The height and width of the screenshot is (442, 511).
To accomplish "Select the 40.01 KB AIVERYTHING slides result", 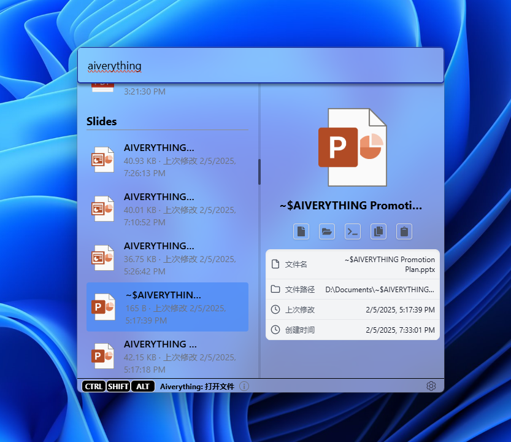I will coord(167,209).
